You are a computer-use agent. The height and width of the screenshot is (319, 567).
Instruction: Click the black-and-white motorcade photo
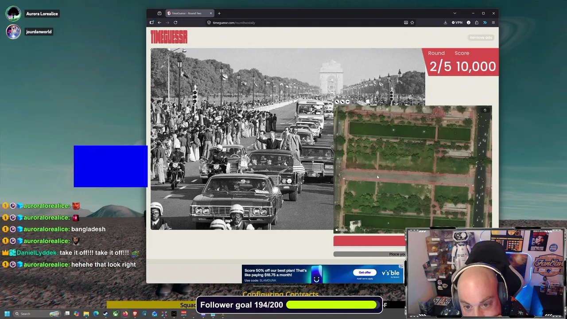click(242, 139)
